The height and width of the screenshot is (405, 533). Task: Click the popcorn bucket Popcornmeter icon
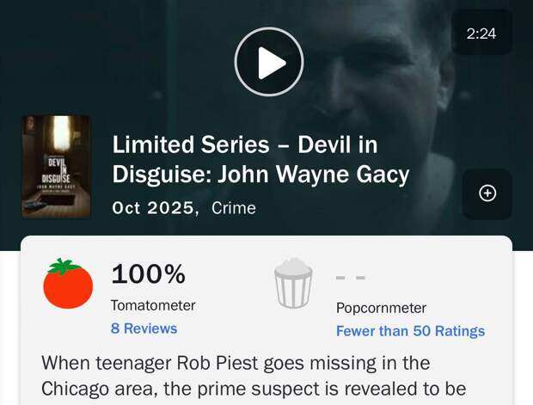[x=293, y=284]
